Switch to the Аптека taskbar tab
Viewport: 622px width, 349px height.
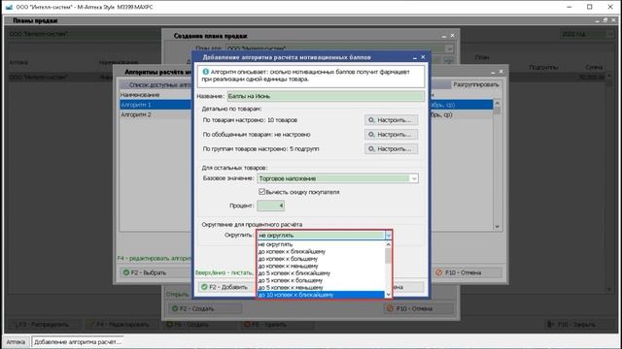tap(16, 342)
